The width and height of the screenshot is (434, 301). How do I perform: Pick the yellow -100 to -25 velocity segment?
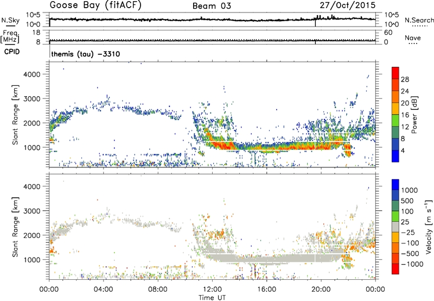coord(395,238)
